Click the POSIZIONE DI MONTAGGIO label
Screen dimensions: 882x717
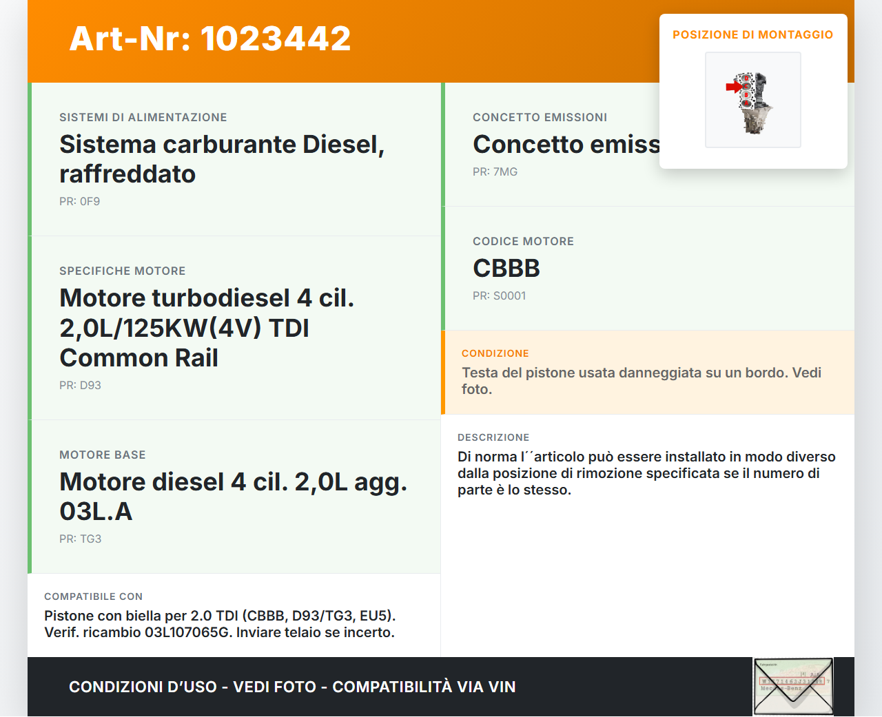[752, 34]
